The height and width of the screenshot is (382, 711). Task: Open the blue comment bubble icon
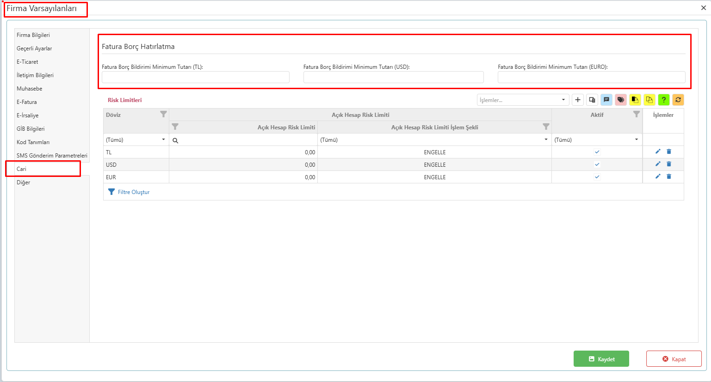tap(606, 100)
